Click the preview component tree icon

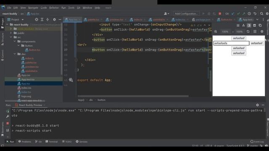point(243,26)
